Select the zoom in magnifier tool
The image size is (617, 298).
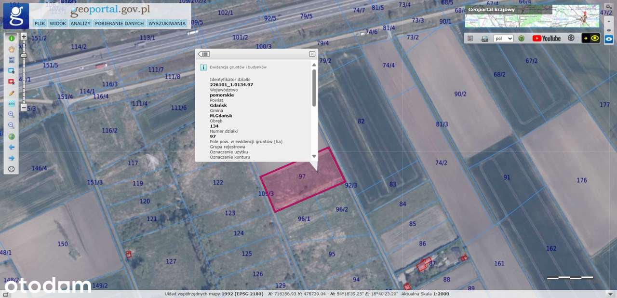tap(12, 114)
